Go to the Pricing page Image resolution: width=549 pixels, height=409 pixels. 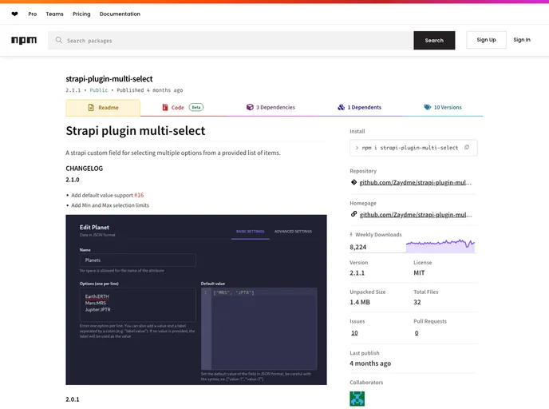pos(81,14)
